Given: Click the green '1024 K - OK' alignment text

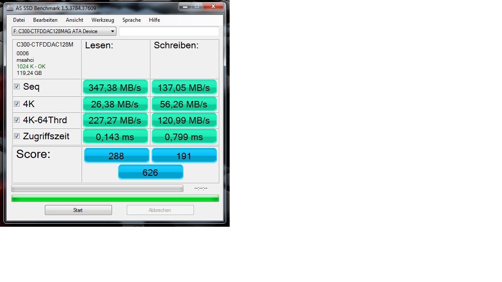Looking at the screenshot, I should tap(31, 67).
